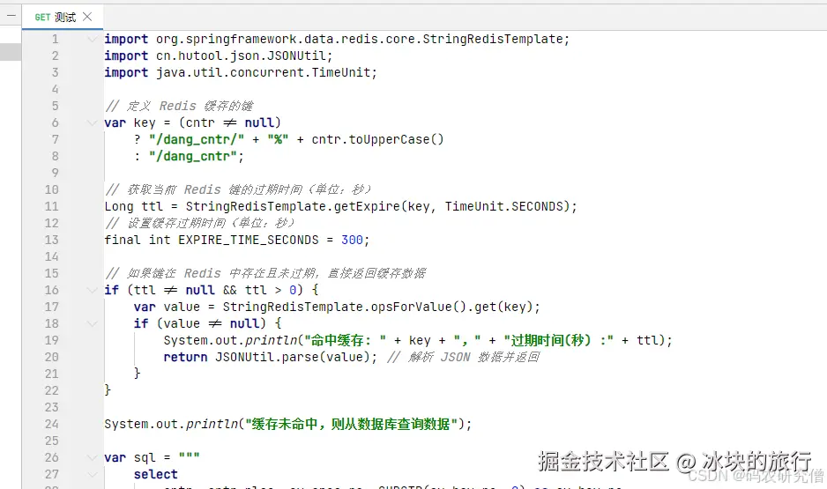
Task: Click 'return JSONUtil.parse(value);' statement
Action: (271, 357)
